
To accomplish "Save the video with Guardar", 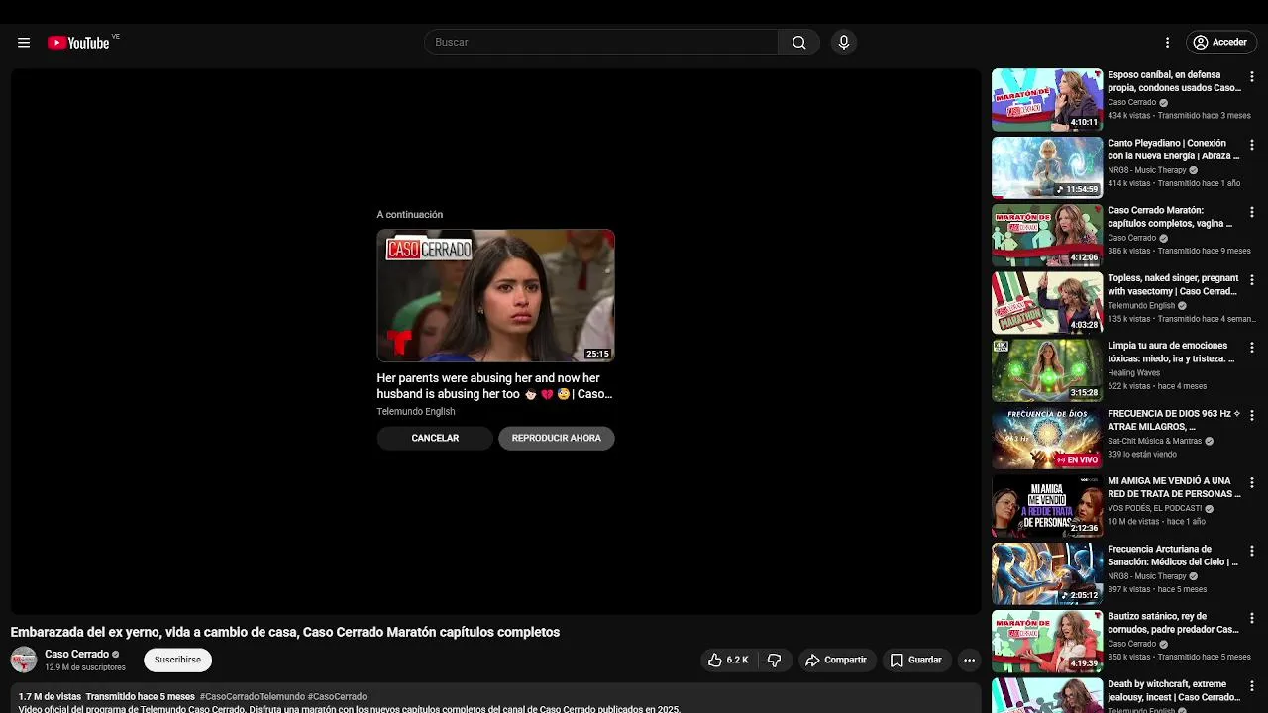I will pyautogui.click(x=916, y=660).
